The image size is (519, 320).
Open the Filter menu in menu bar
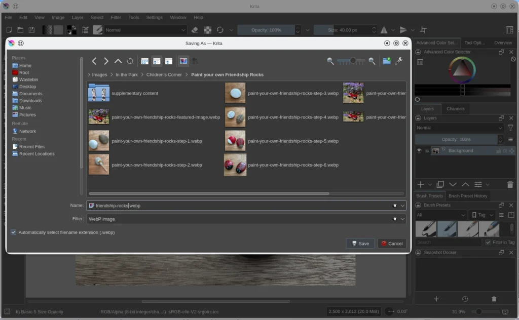(x=116, y=18)
